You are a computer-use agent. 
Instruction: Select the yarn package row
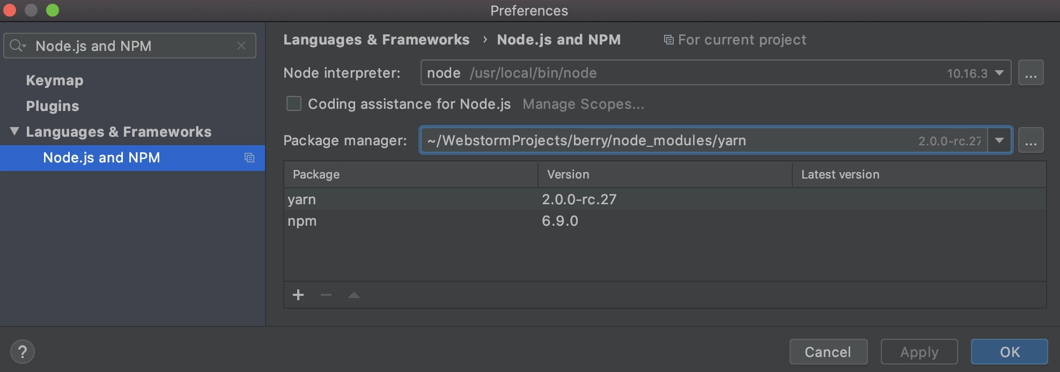tap(665, 199)
